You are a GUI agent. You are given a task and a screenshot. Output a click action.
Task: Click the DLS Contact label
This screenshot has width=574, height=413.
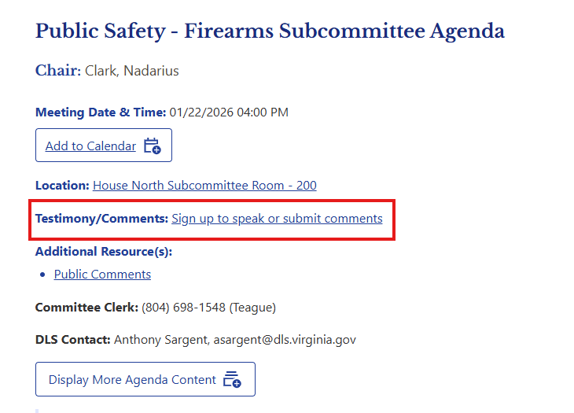72,340
